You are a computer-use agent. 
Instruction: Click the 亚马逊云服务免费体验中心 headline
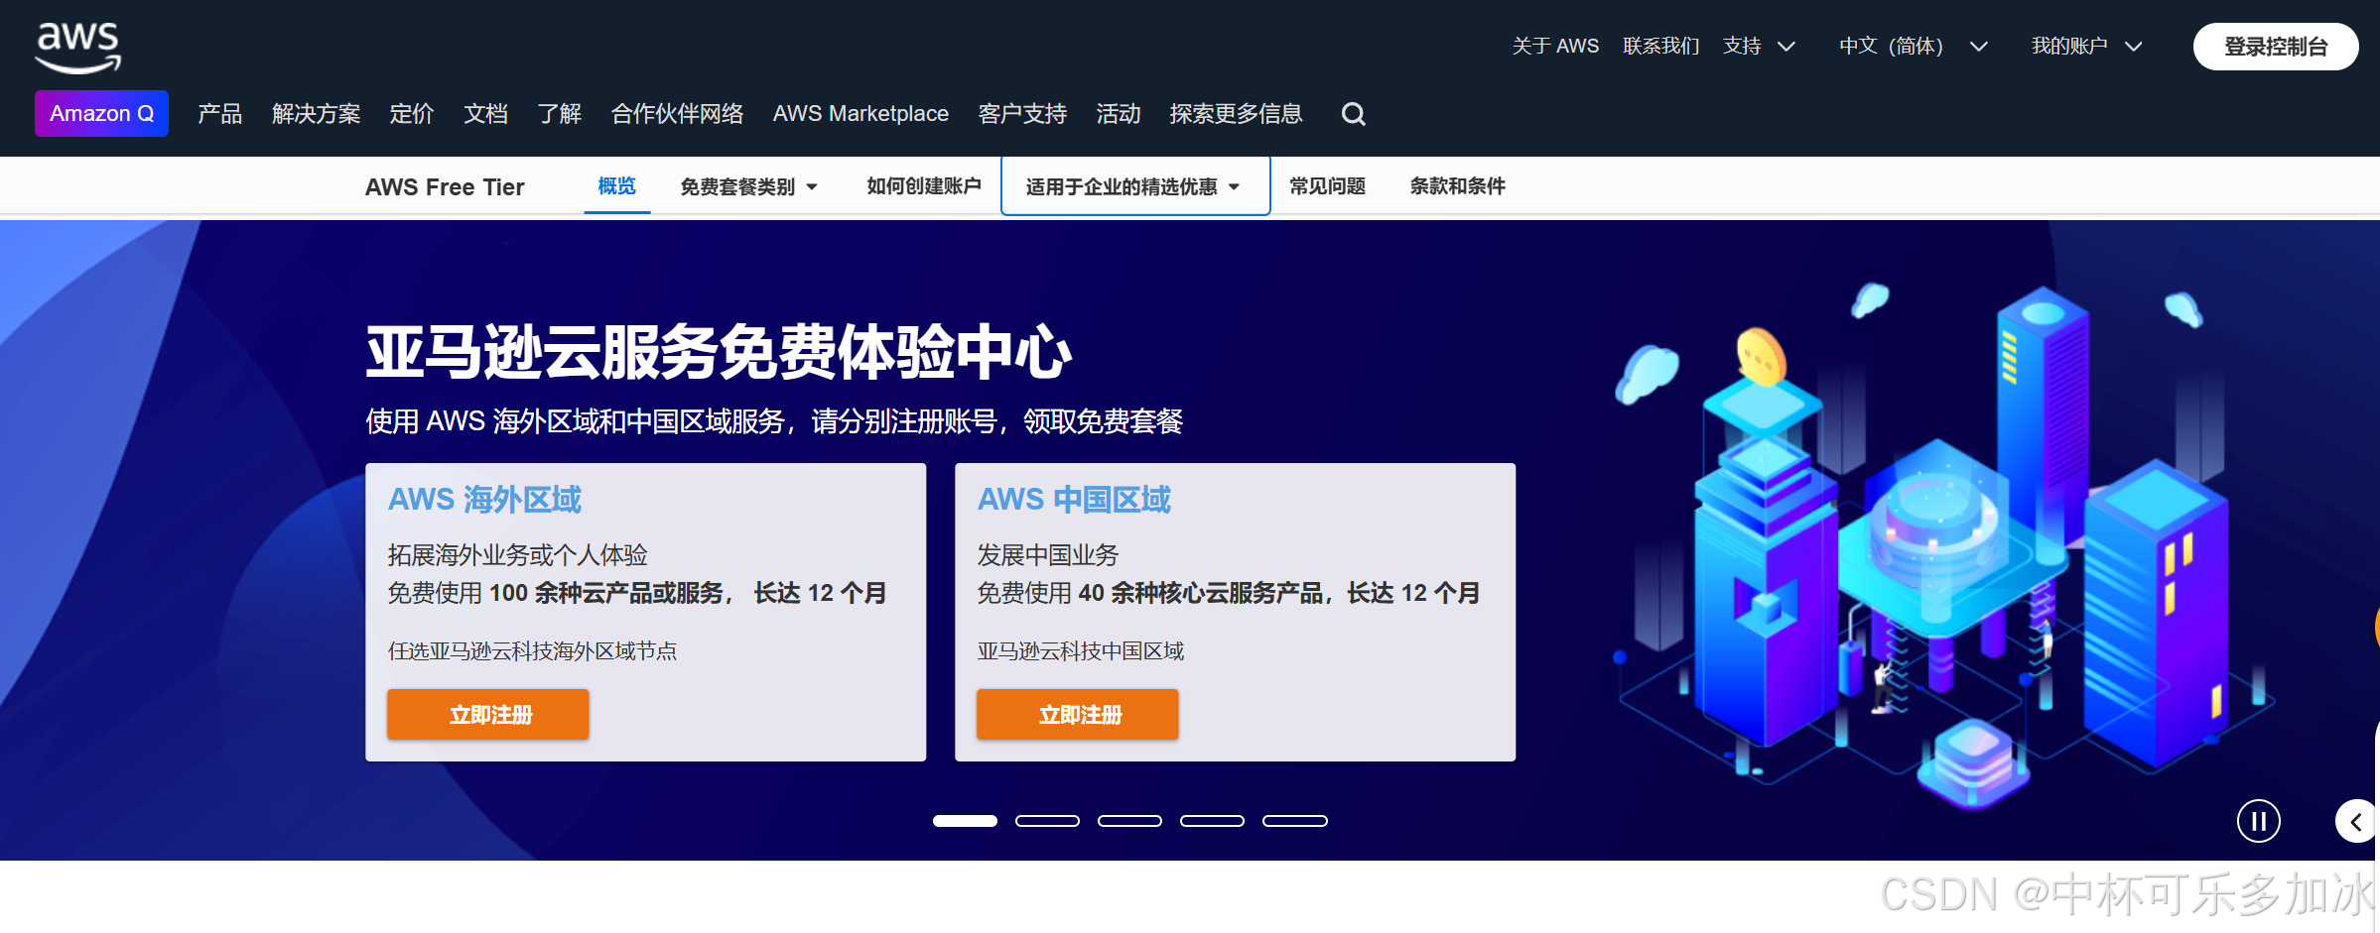click(719, 353)
